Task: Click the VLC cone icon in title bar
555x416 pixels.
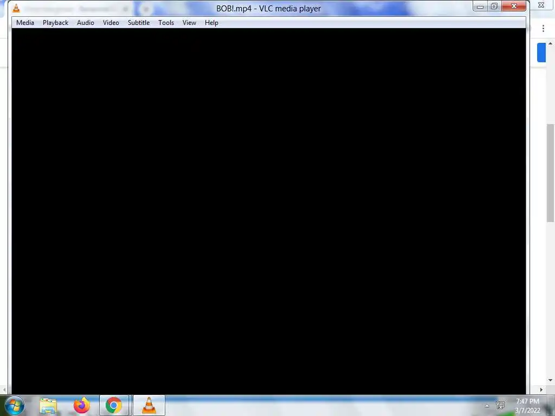Action: (x=16, y=8)
